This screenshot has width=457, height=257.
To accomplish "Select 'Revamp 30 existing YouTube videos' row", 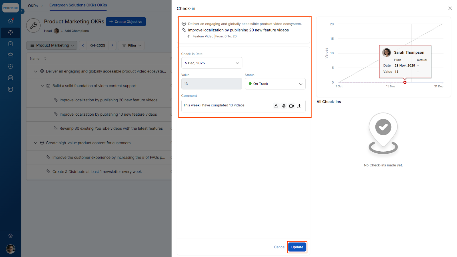I will [x=99, y=128].
